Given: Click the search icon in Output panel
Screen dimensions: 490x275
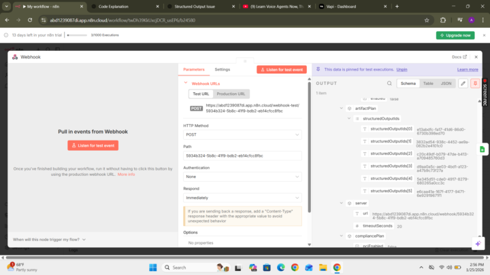Looking at the screenshot, I should coord(389,84).
